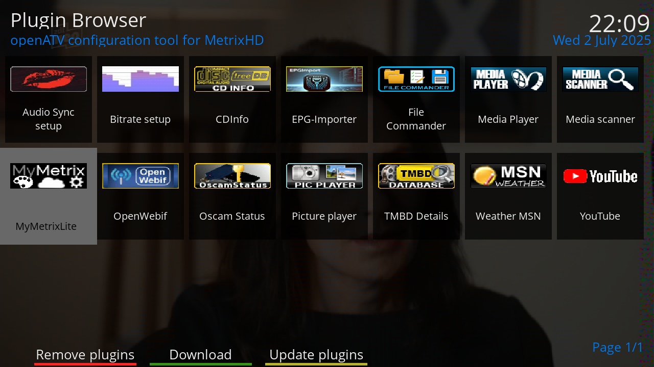Open the Oscam Status icon

click(232, 176)
